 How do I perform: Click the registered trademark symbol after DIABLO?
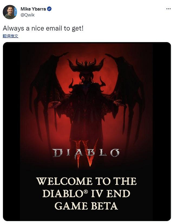[86, 191]
